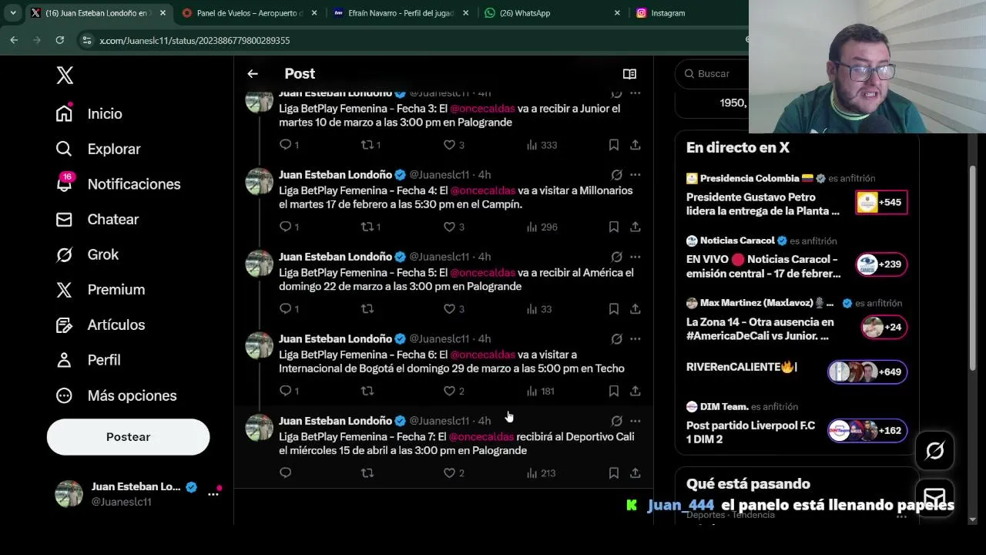Screen dimensions: 986x555
Task: Bookmark the Fecha 3 Junior post
Action: (x=614, y=144)
